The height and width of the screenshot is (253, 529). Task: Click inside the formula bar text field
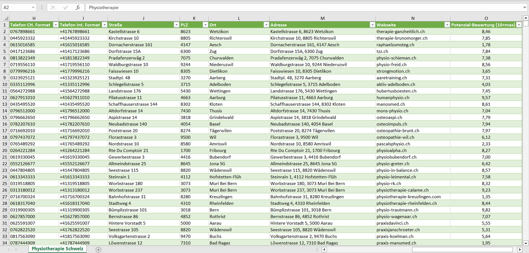(x=293, y=7)
